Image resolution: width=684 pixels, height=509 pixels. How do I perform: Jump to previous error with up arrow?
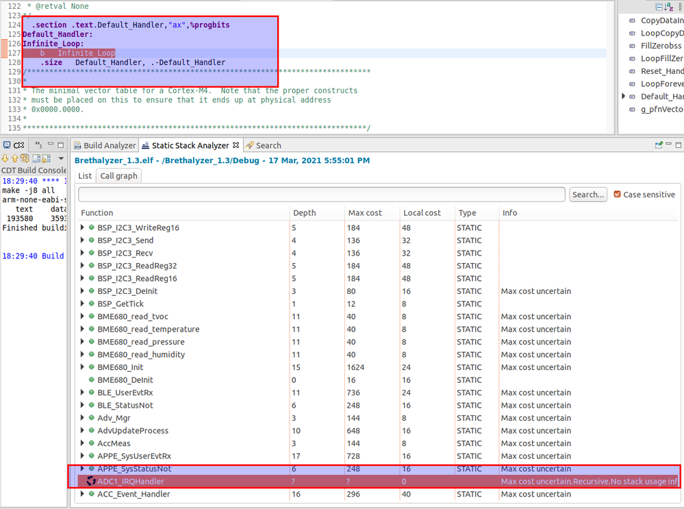(15, 158)
